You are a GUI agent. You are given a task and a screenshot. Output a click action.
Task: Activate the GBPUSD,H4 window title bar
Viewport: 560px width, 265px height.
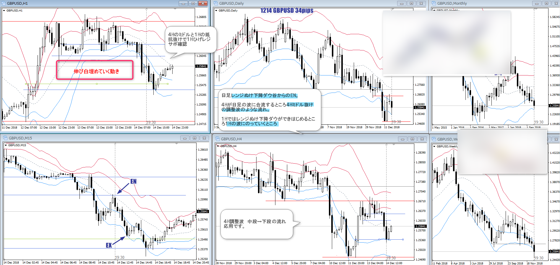(x=296, y=139)
